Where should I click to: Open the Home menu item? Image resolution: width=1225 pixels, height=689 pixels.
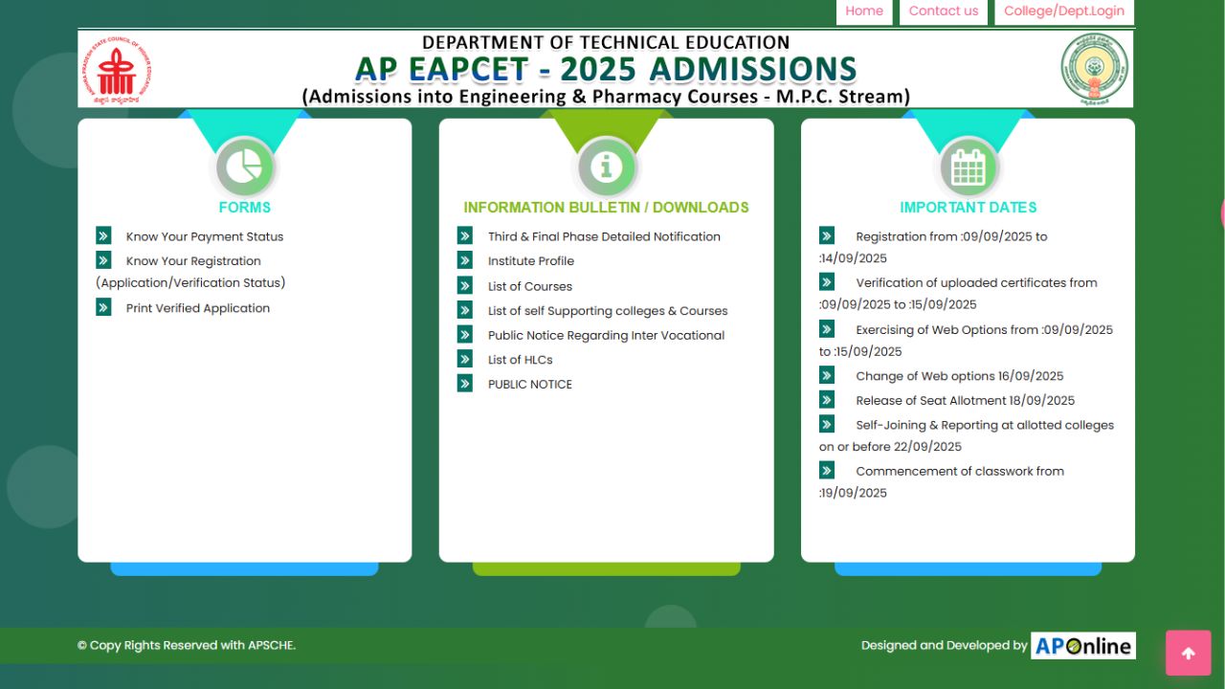click(864, 11)
